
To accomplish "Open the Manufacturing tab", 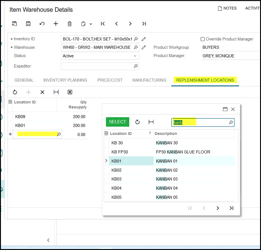I will [149, 80].
